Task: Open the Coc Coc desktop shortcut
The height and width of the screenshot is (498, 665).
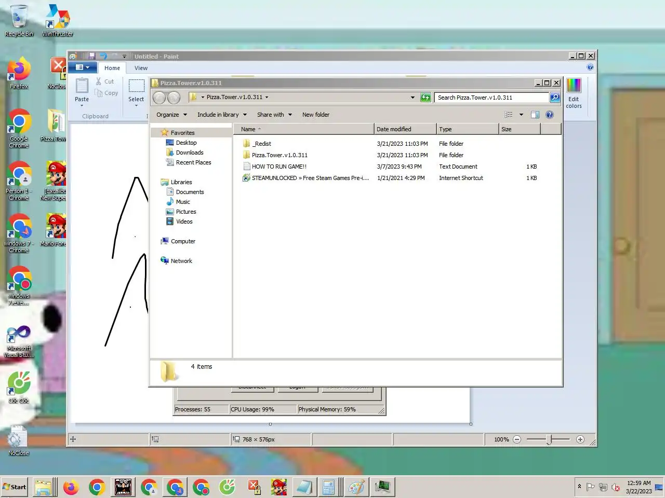Action: click(x=19, y=388)
